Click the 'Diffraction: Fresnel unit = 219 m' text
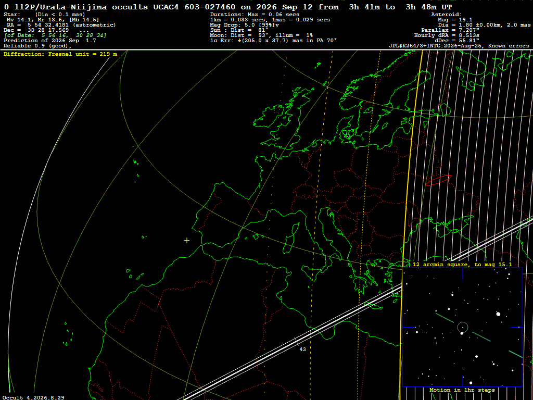 tap(60, 54)
